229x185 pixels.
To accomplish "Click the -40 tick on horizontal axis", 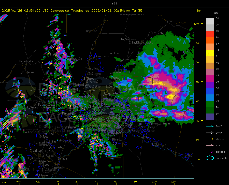I will 19,182.
